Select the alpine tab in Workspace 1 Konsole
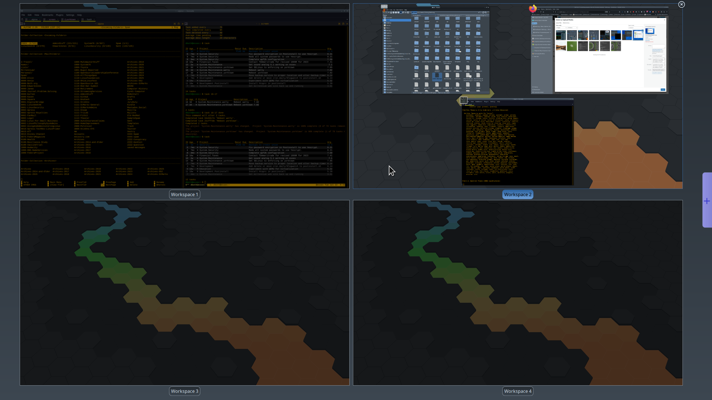This screenshot has height=400, width=712. [x=33, y=19]
